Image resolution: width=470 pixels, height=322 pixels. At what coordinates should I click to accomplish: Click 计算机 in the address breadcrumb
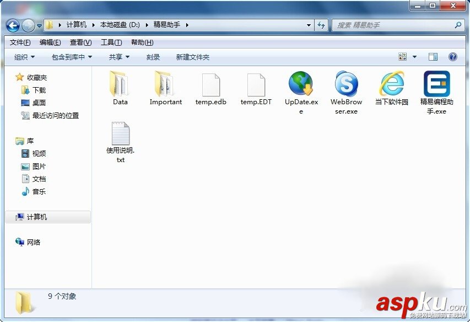point(77,25)
